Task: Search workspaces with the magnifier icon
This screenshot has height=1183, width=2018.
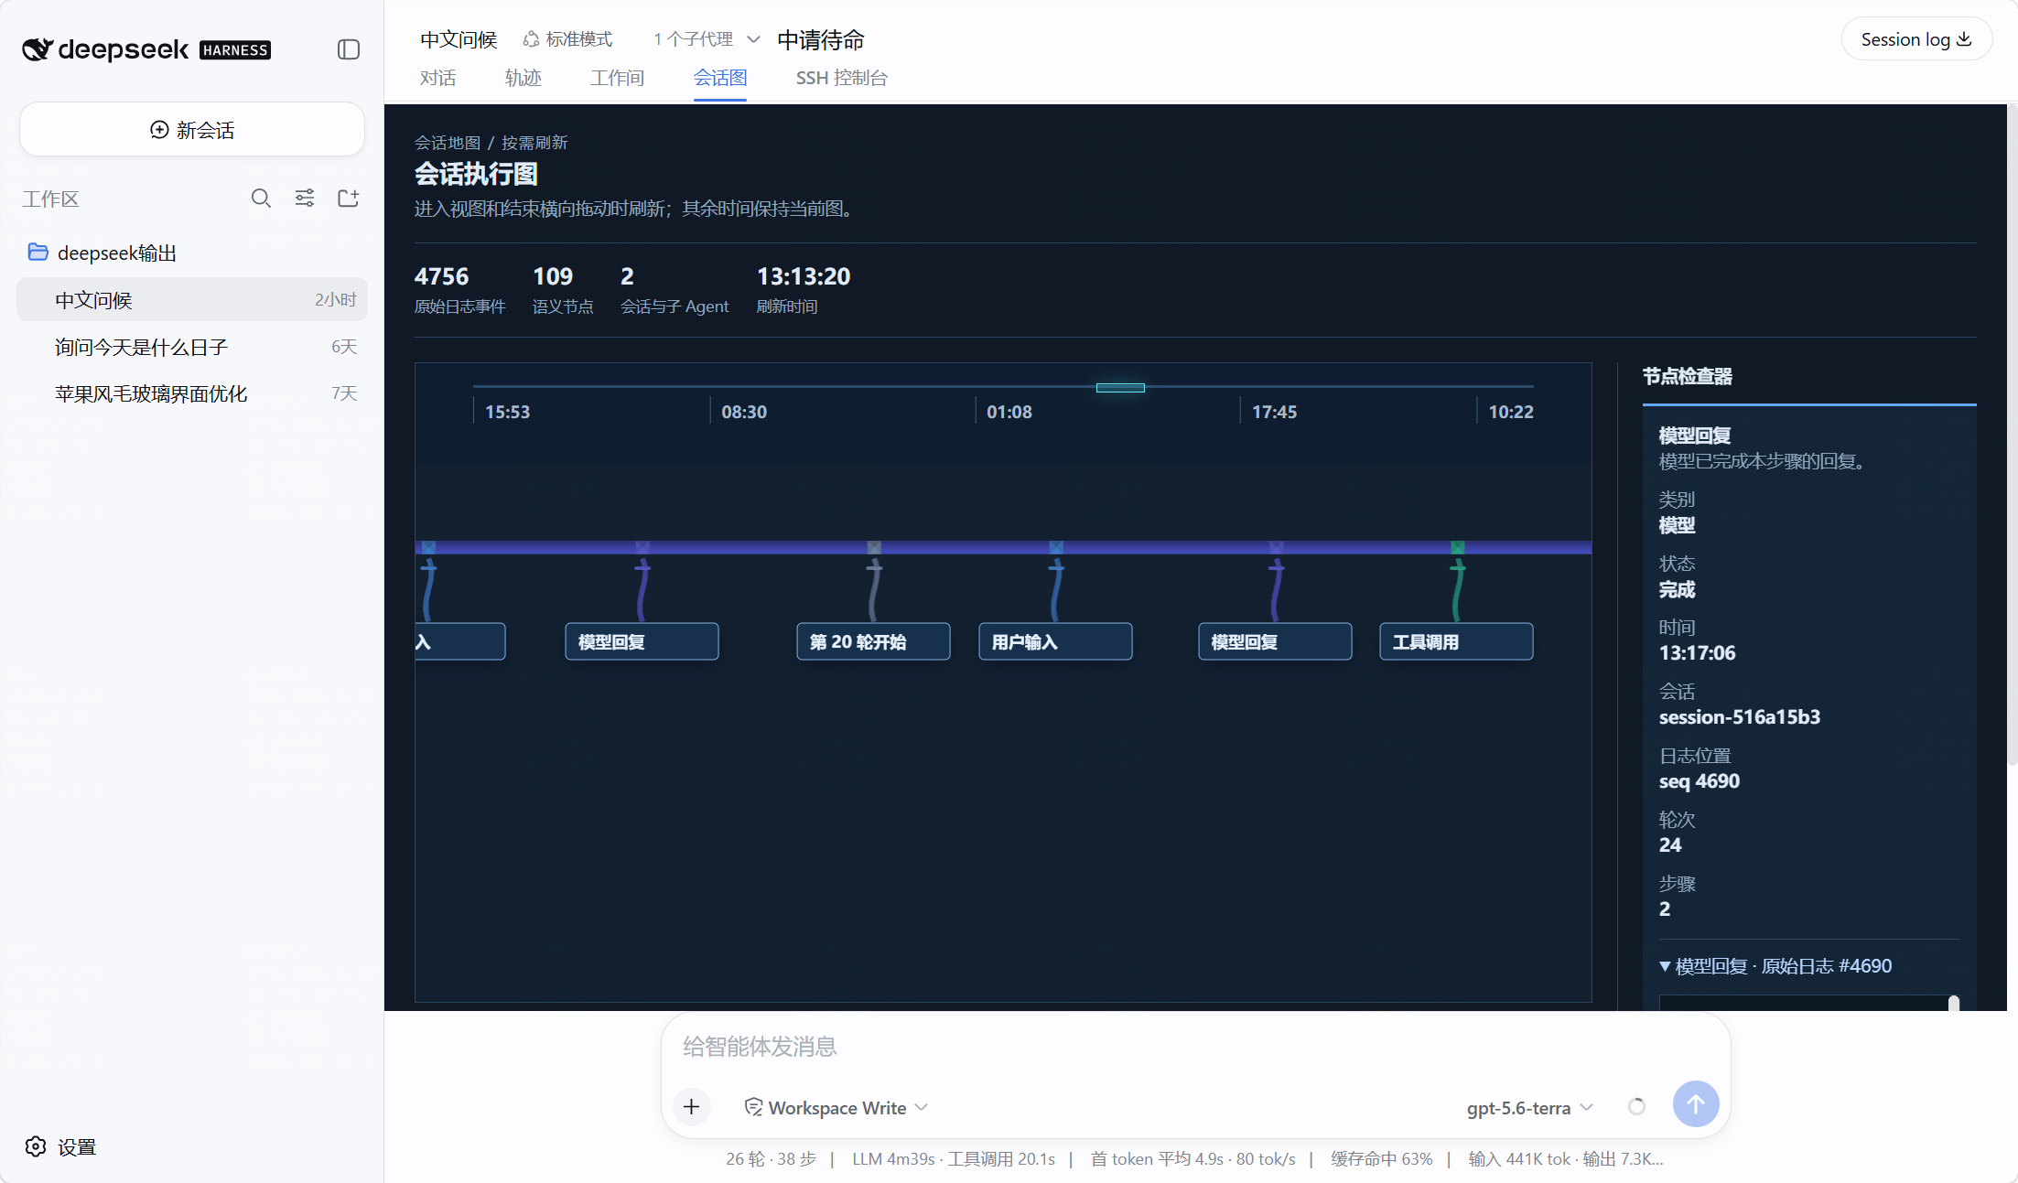Action: pyautogui.click(x=261, y=199)
